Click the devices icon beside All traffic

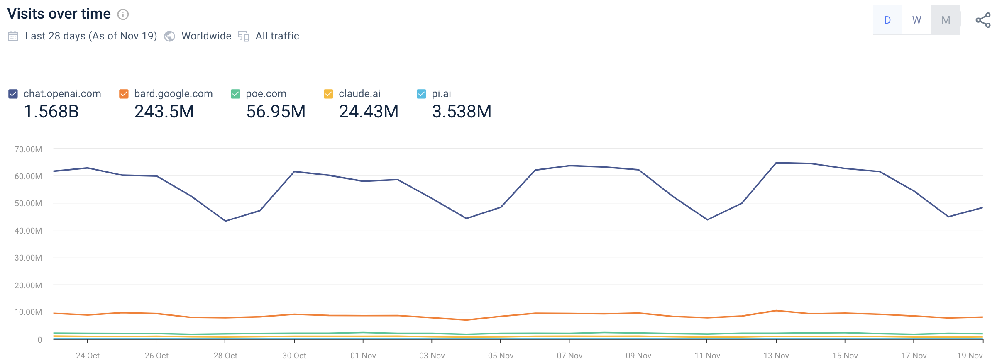pyautogui.click(x=243, y=37)
